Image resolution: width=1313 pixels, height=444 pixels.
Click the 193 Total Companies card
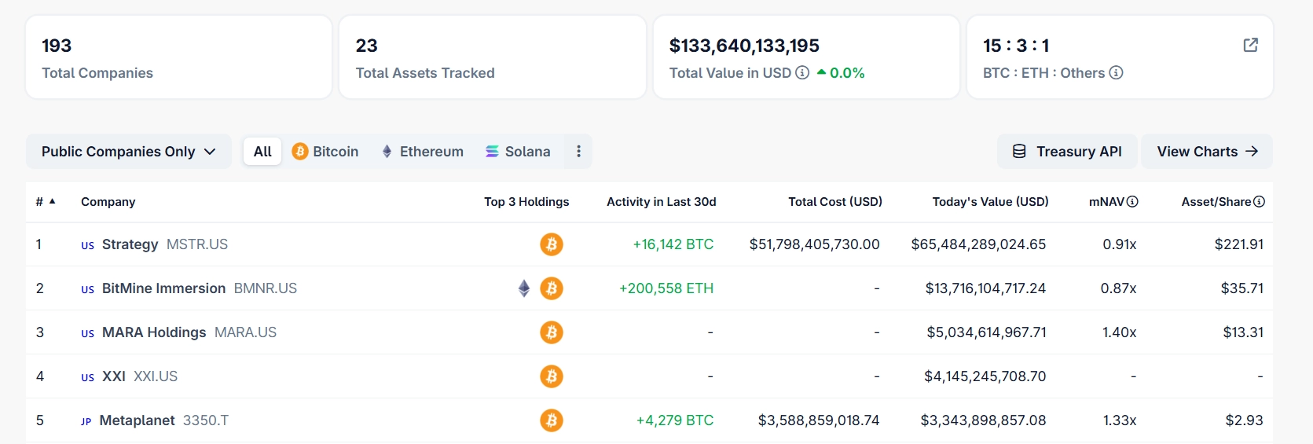(178, 57)
